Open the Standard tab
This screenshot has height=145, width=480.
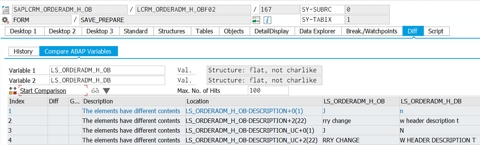136,31
